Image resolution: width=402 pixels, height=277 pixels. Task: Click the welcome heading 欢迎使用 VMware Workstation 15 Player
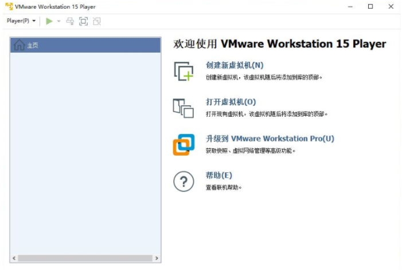pos(279,44)
